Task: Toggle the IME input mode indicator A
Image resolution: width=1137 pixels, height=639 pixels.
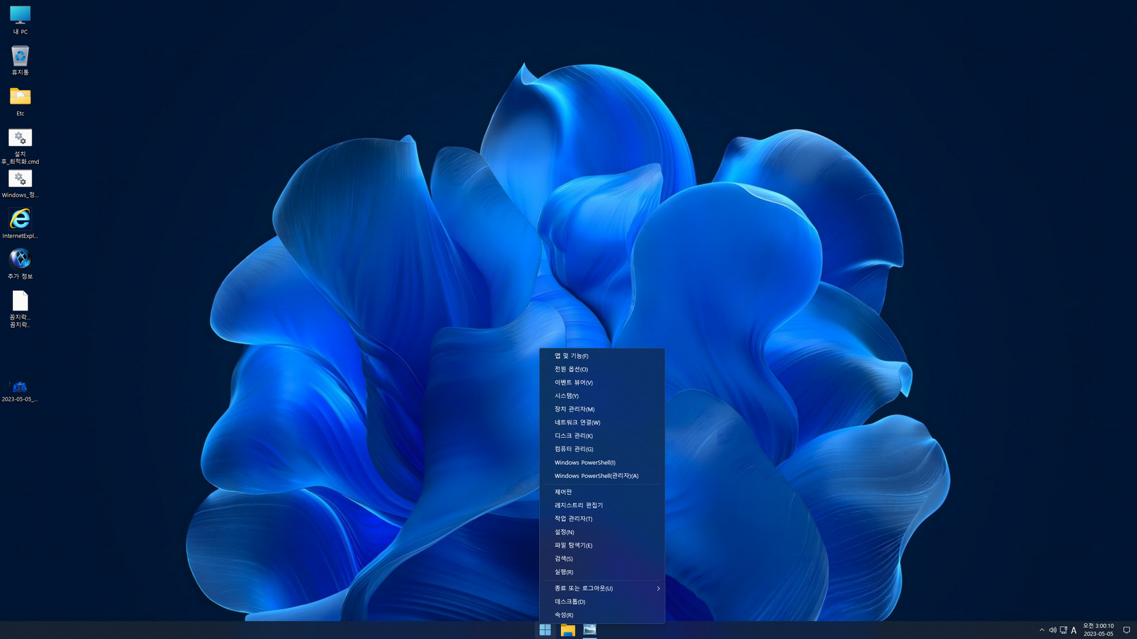Action: [1073, 630]
